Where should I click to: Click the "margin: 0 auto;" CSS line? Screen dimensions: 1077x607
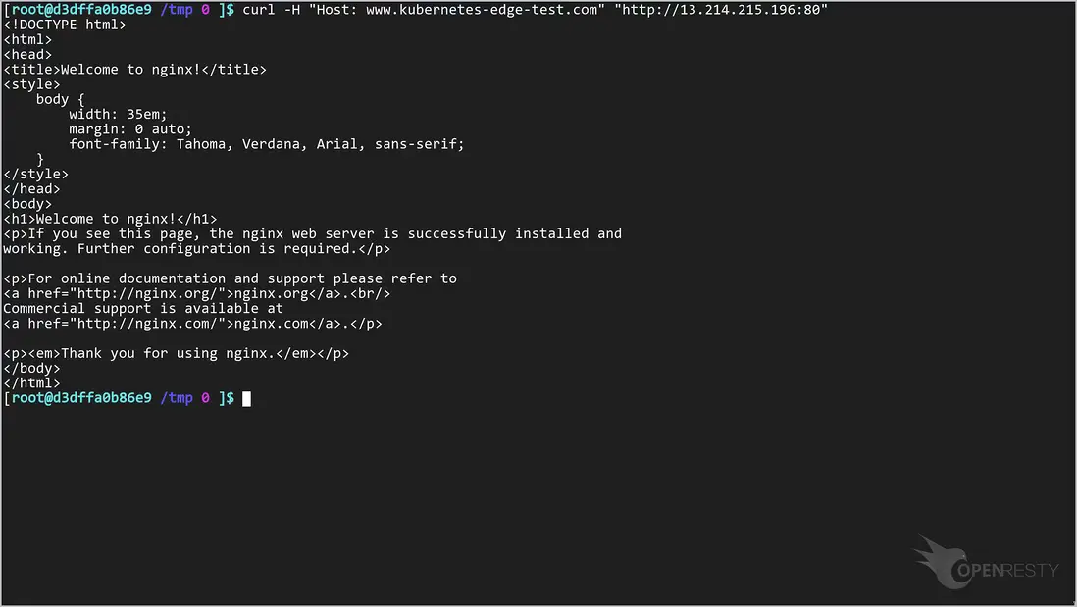tap(130, 128)
